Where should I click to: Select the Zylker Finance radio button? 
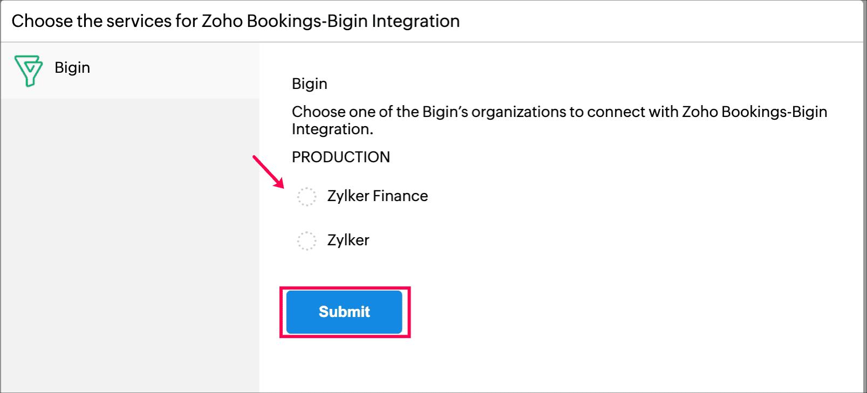click(306, 197)
